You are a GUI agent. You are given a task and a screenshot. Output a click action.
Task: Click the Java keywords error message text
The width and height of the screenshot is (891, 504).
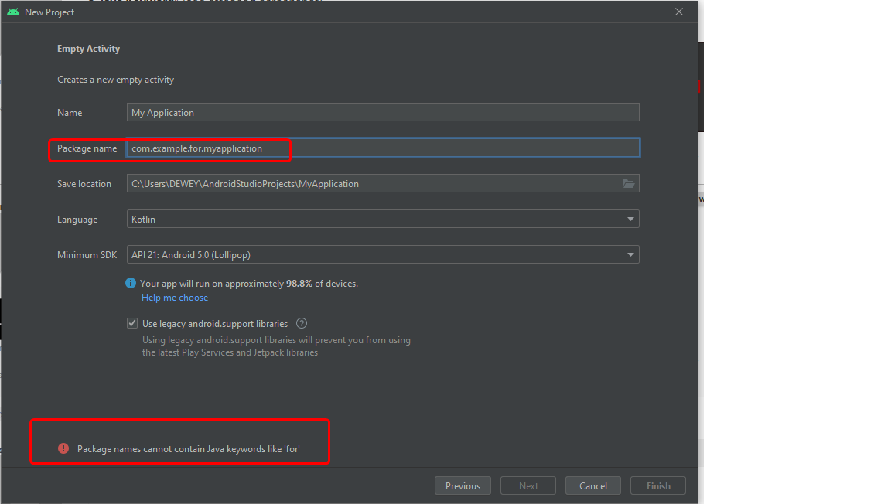tap(188, 448)
